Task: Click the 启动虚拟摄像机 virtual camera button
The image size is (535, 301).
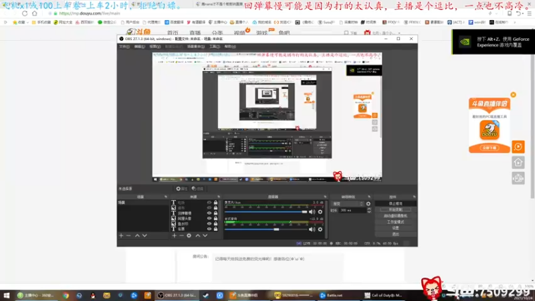Action: [x=395, y=215]
